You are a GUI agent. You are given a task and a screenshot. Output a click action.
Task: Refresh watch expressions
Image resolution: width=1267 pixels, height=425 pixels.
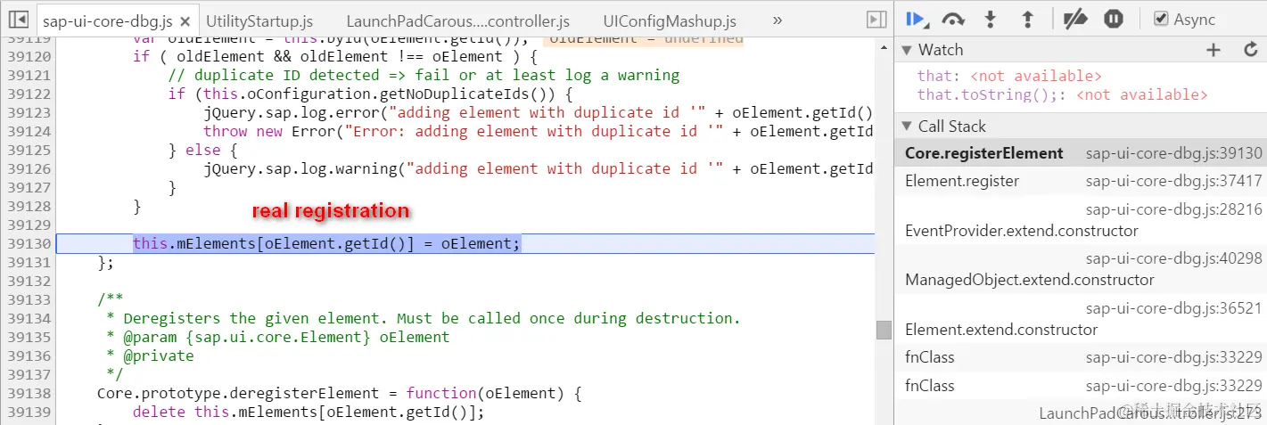pyautogui.click(x=1250, y=50)
